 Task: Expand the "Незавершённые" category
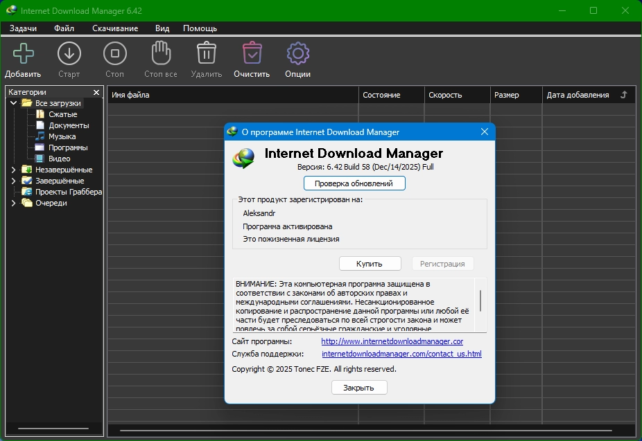click(x=13, y=170)
